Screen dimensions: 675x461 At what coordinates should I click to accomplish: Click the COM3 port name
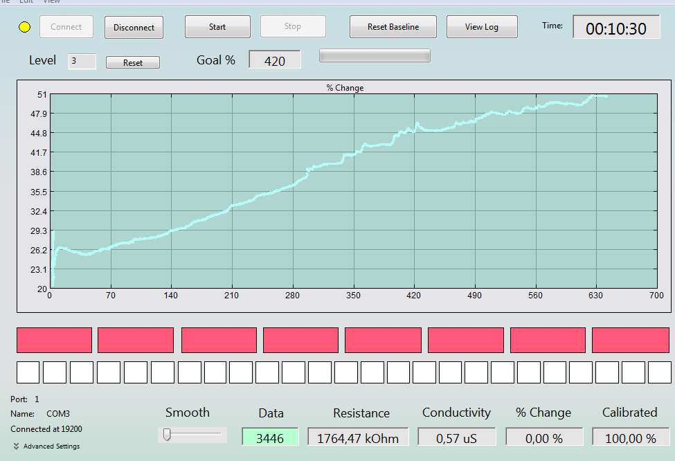(x=58, y=414)
